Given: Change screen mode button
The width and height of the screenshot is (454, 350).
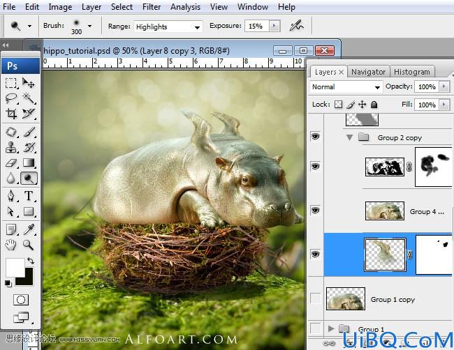Looking at the screenshot, I should 21,317.
